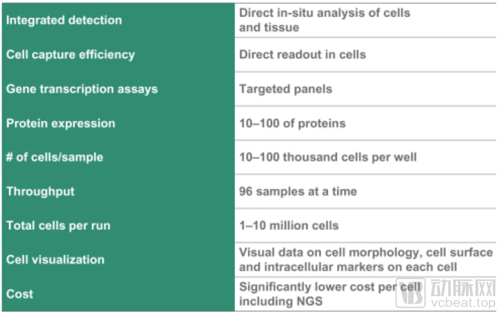Select the 'Direct readout in cells' cell
501x314 pixels.
pyautogui.click(x=302, y=54)
